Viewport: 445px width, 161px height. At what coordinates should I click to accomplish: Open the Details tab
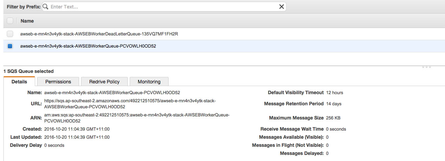[19, 82]
